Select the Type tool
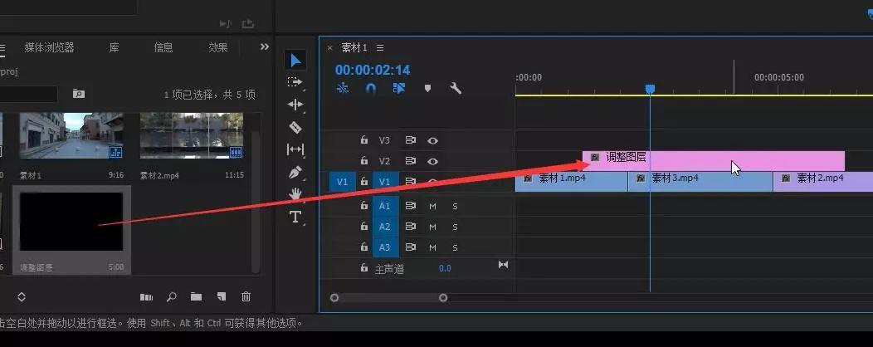 295,217
